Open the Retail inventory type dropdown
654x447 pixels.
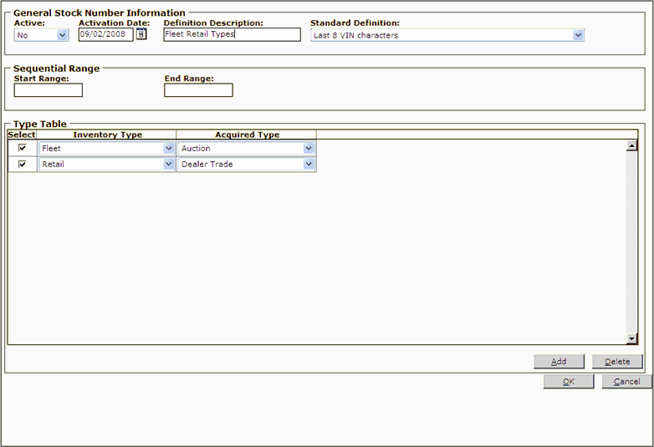coord(107,164)
